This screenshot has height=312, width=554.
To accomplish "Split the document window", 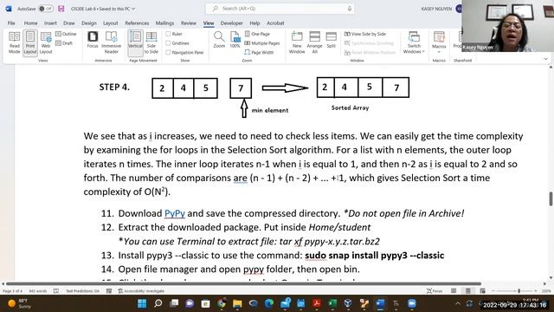I will 331,40.
